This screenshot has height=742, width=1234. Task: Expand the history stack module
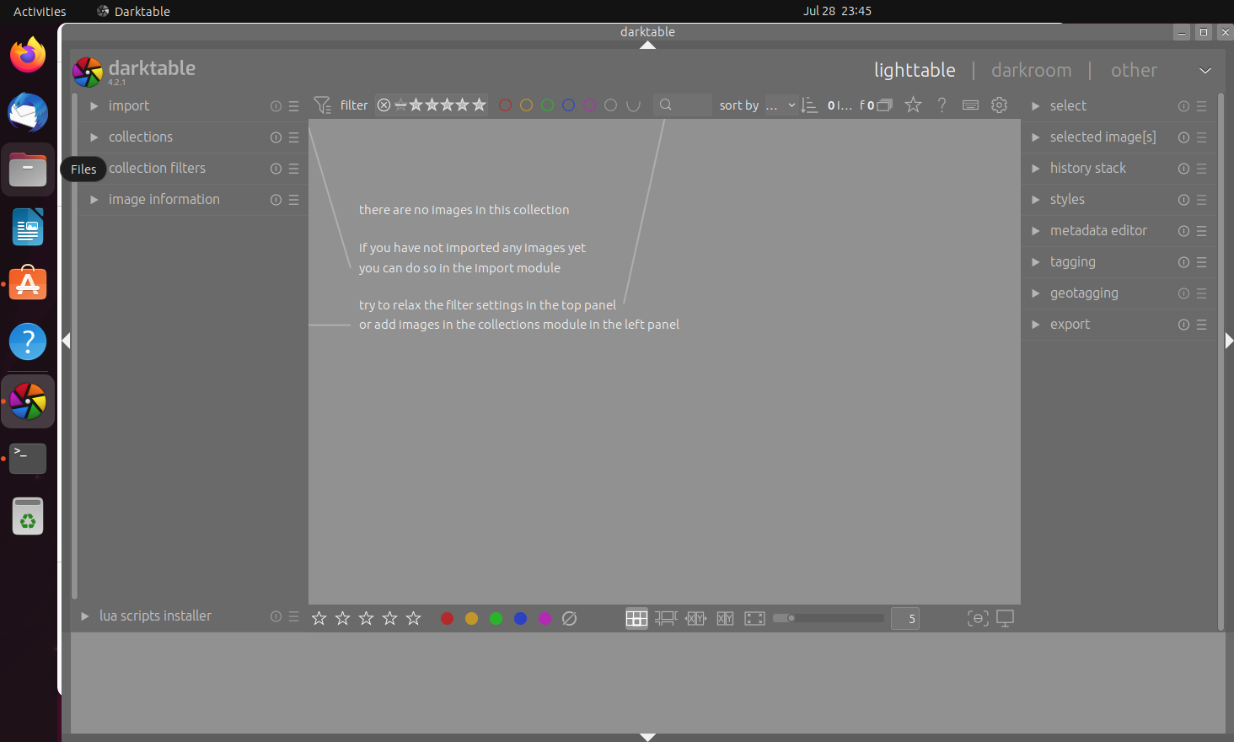tap(1036, 169)
